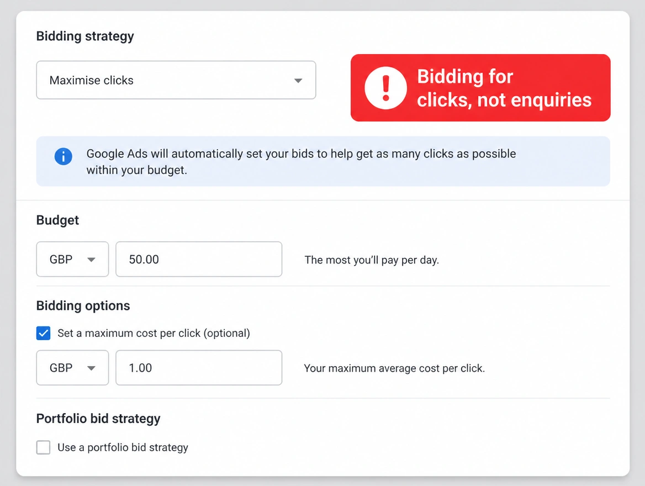The image size is (645, 486).
Task: Click the Google Ads automatic bids info message
Action: [x=301, y=162]
